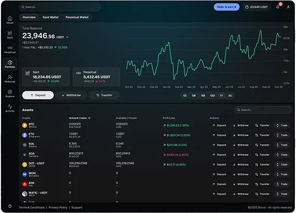Image resolution: width=296 pixels, height=213 pixels.
Task: Select the 6M chart range
Action: coord(212,96)
